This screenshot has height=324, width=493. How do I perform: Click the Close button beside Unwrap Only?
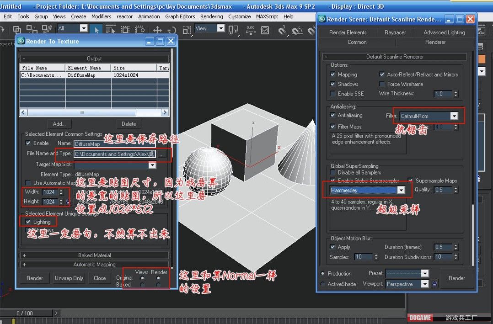click(100, 278)
